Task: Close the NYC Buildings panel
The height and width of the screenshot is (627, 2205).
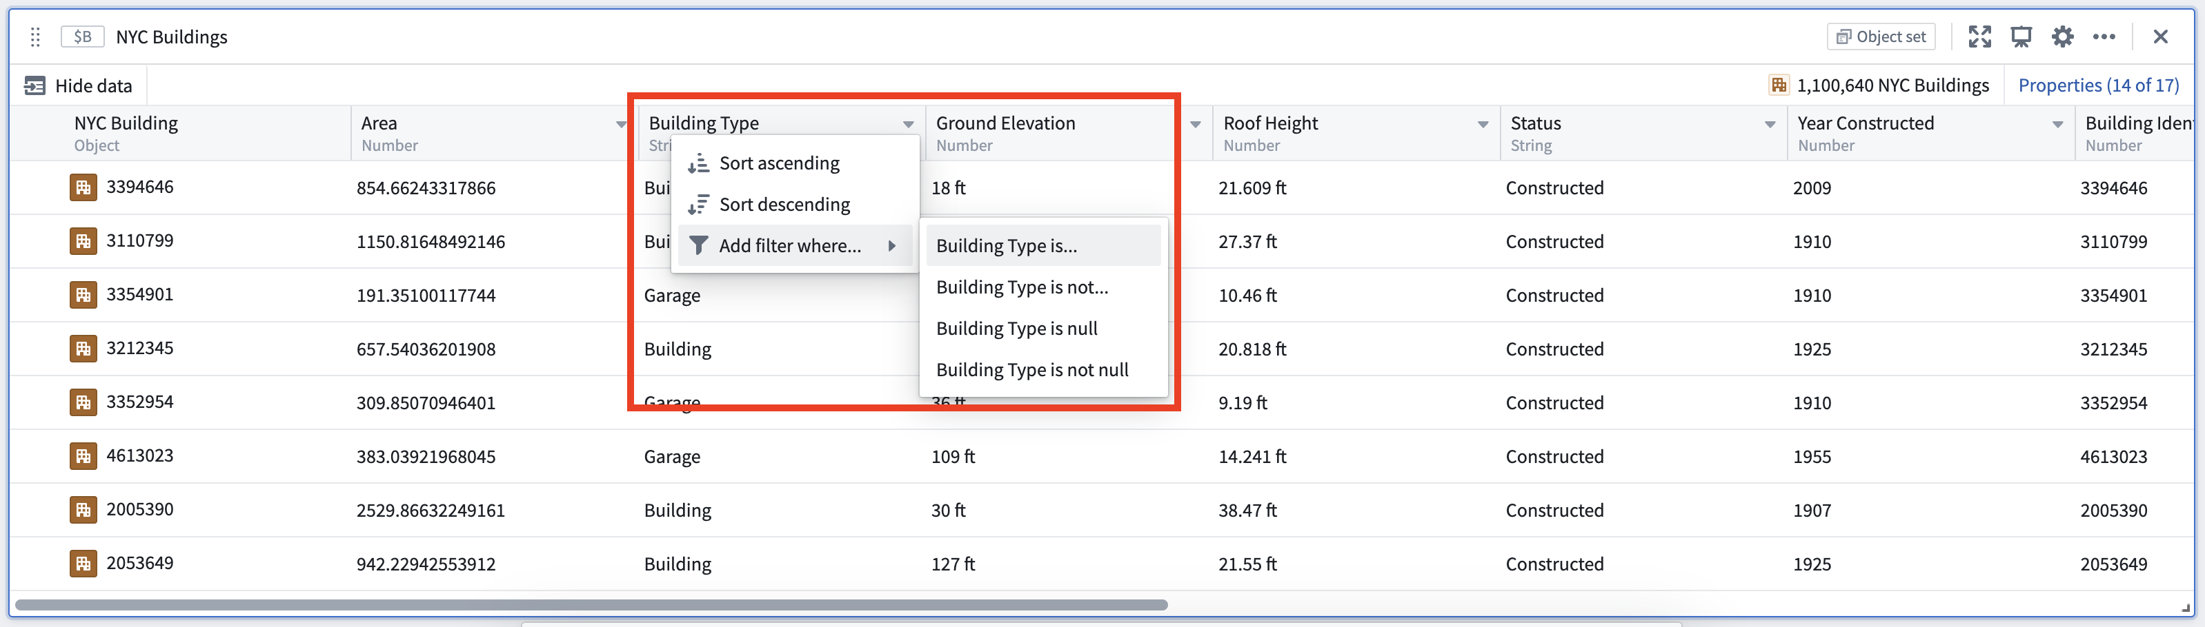Action: [x=2159, y=37]
